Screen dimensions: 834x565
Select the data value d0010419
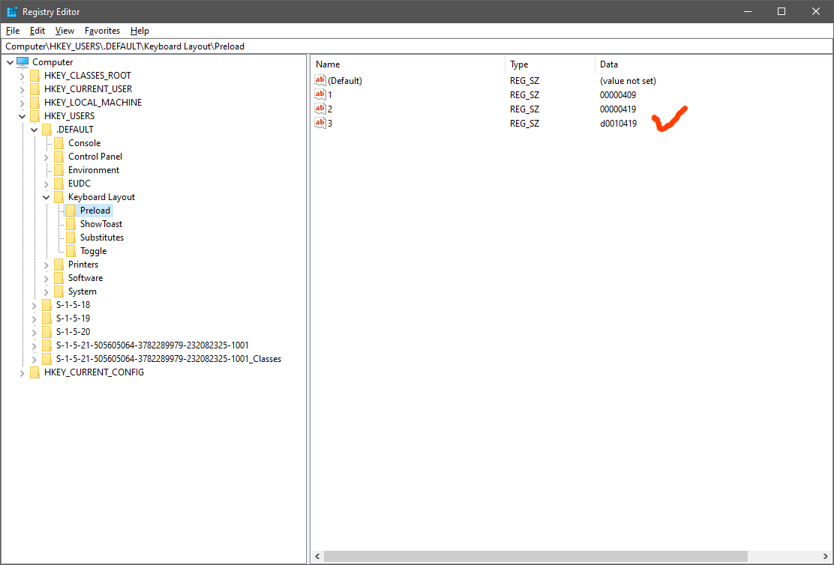click(618, 124)
